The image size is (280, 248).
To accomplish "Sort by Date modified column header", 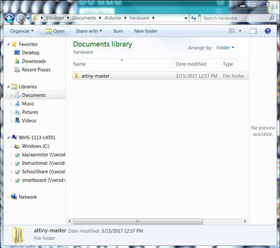I will click(x=197, y=64).
